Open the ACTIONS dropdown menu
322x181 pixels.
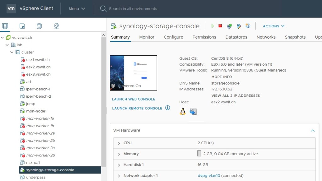tap(274, 26)
